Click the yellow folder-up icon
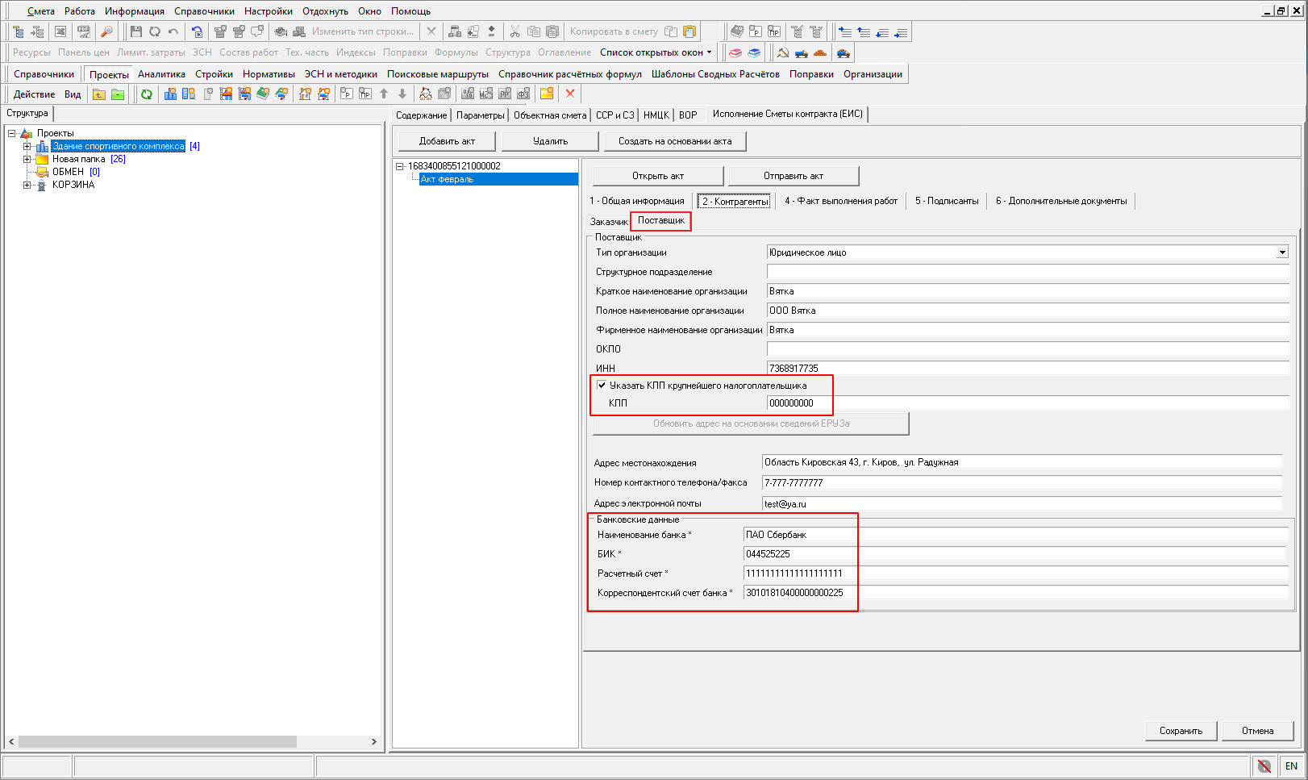Viewport: 1308px width, 780px height. [x=99, y=94]
